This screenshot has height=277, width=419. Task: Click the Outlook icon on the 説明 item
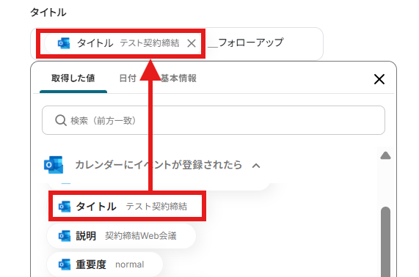65,236
